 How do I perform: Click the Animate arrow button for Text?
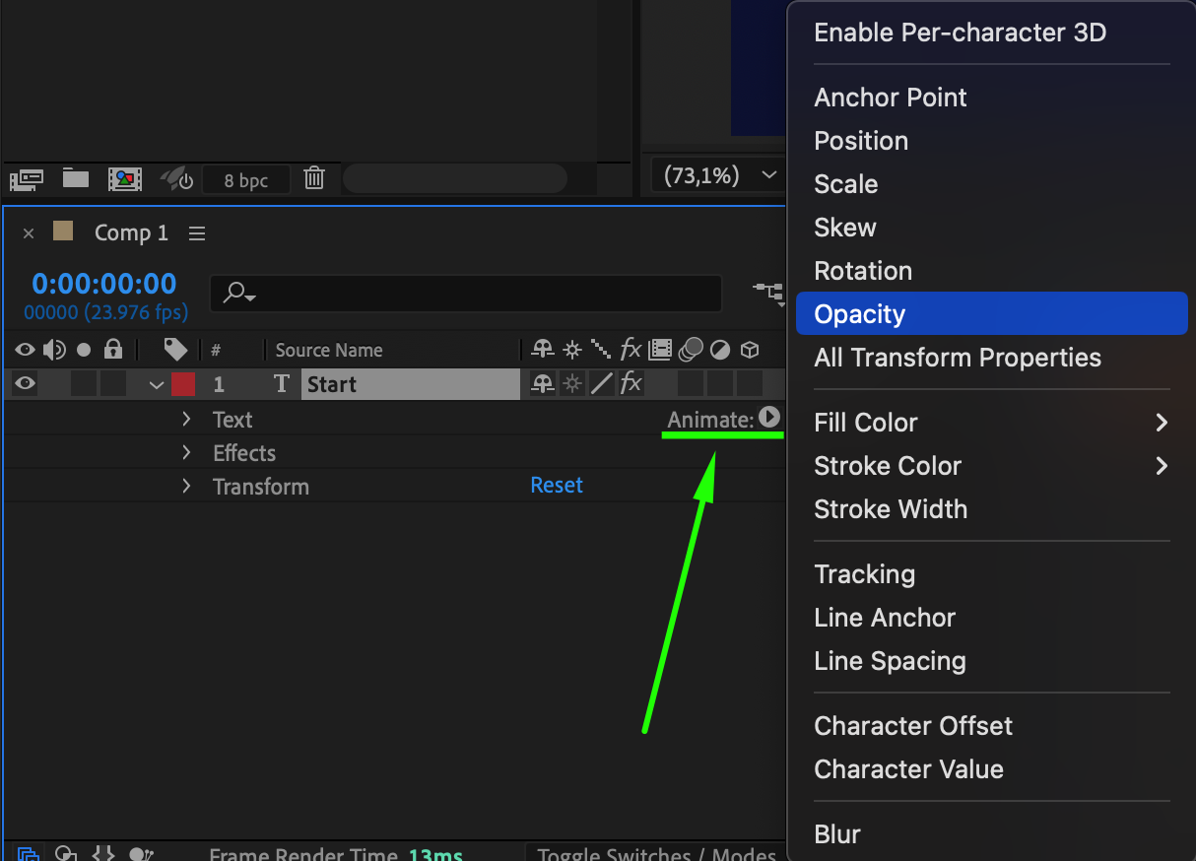coord(769,418)
